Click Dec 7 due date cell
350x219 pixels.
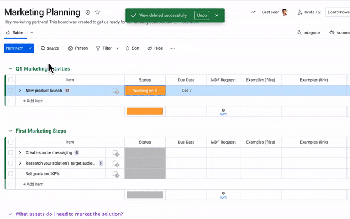pos(186,91)
